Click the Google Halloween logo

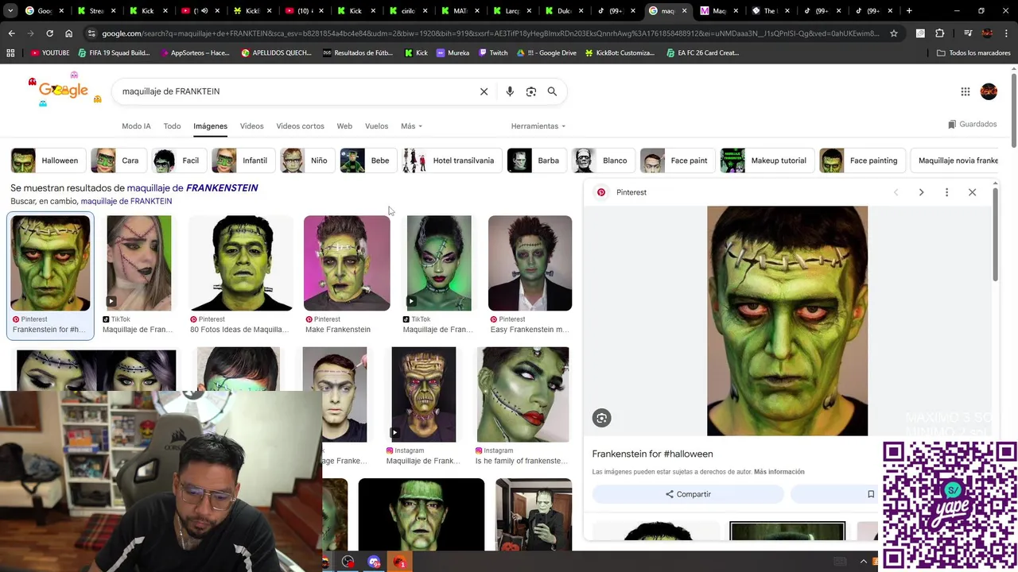coord(64,90)
